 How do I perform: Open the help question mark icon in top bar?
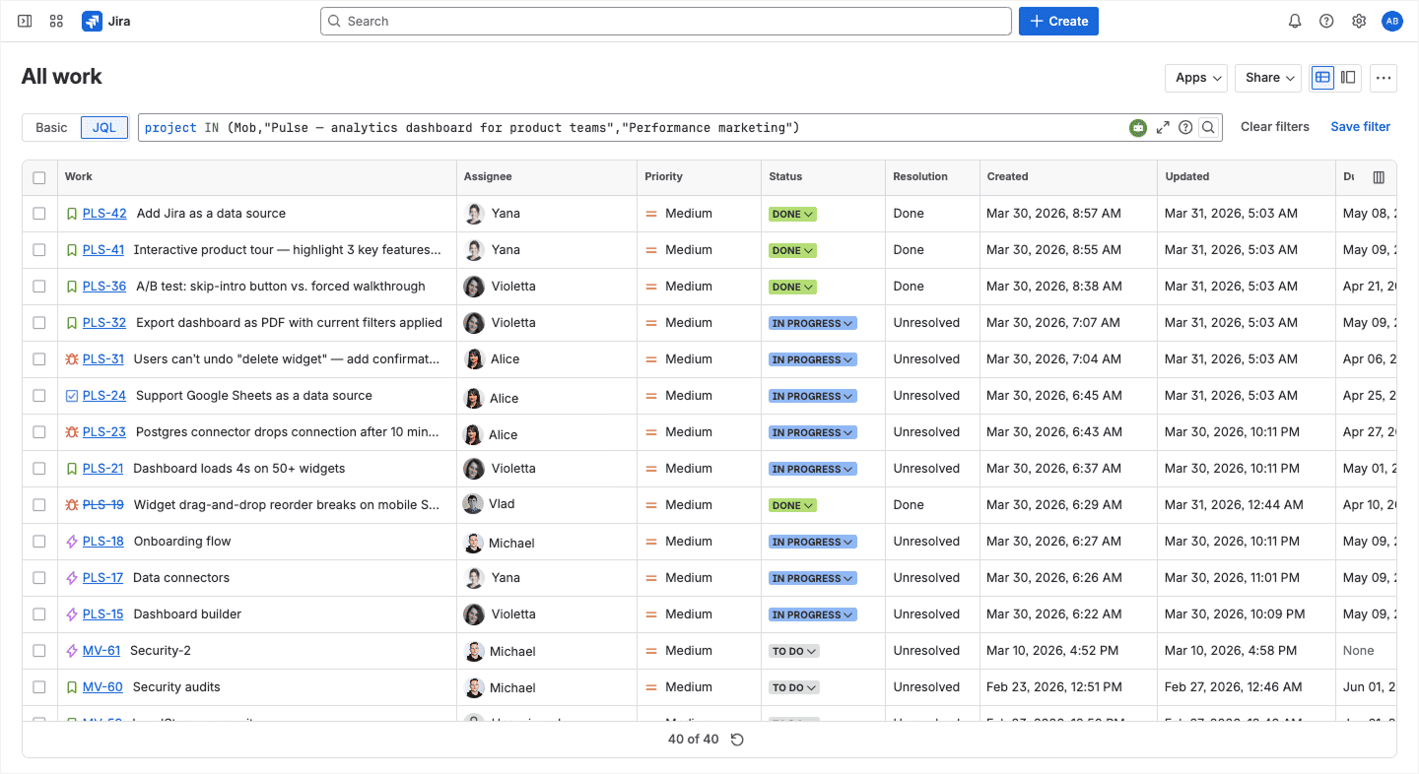1326,21
